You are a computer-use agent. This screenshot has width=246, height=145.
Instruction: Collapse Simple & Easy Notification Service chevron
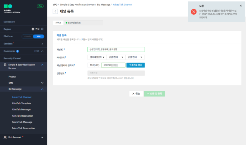pos(42,65)
